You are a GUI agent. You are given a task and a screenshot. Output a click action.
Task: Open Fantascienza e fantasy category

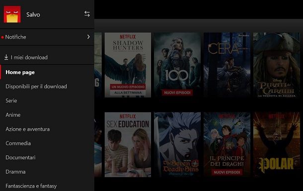(31, 186)
